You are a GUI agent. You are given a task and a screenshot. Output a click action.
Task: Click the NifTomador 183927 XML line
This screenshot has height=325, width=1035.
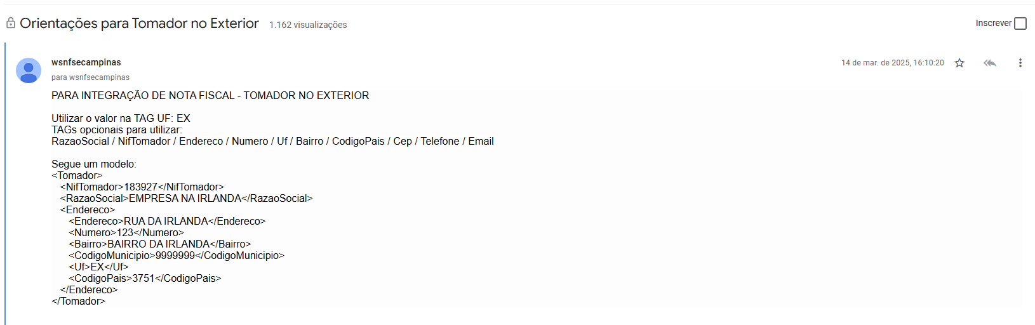coord(142,187)
